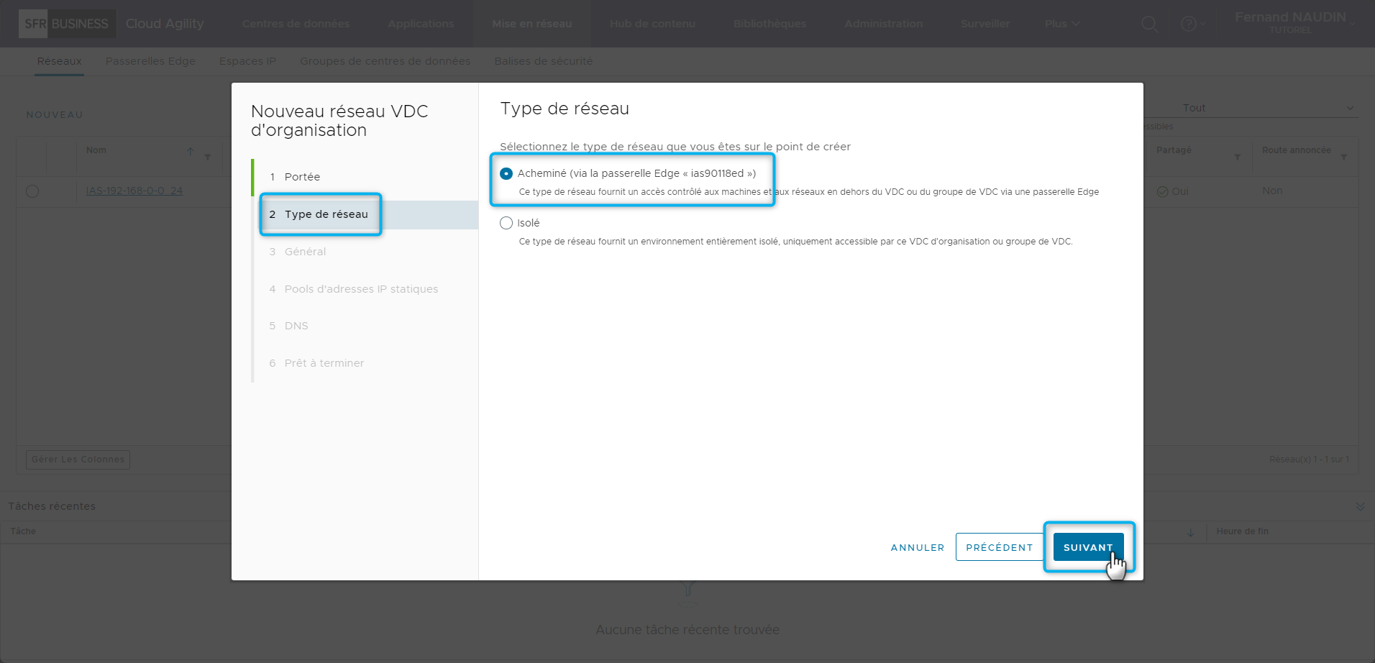Select the Isolé network type
Viewport: 1375px width, 663px height.
[506, 223]
